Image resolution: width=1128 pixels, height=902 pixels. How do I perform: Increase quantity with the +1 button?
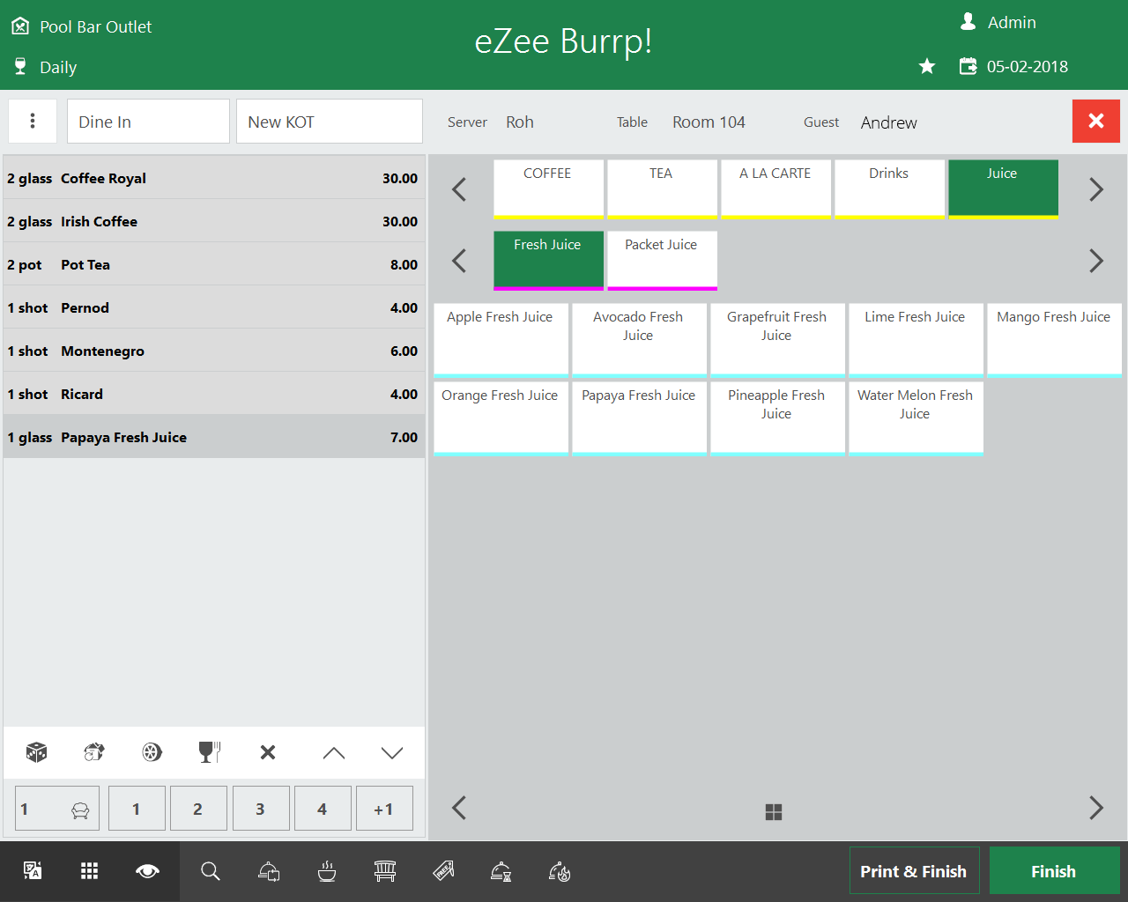pos(384,809)
